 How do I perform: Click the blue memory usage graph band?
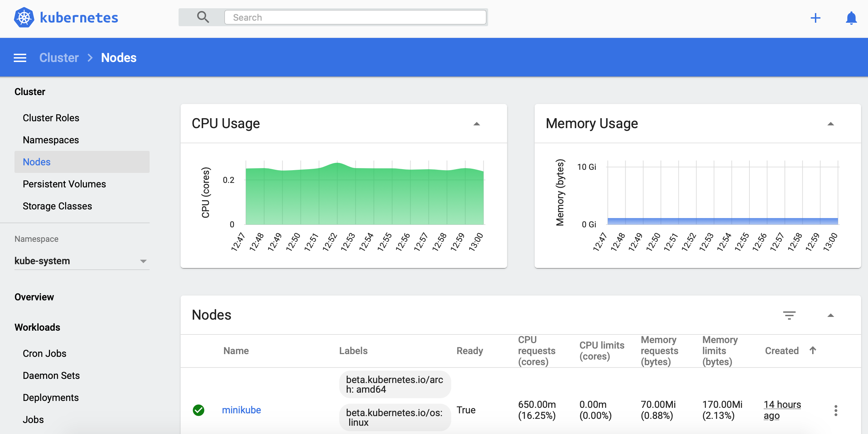[x=723, y=221]
